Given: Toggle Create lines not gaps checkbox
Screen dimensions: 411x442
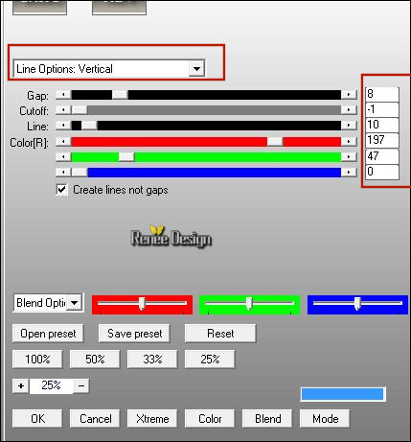Looking at the screenshot, I should 62,190.
